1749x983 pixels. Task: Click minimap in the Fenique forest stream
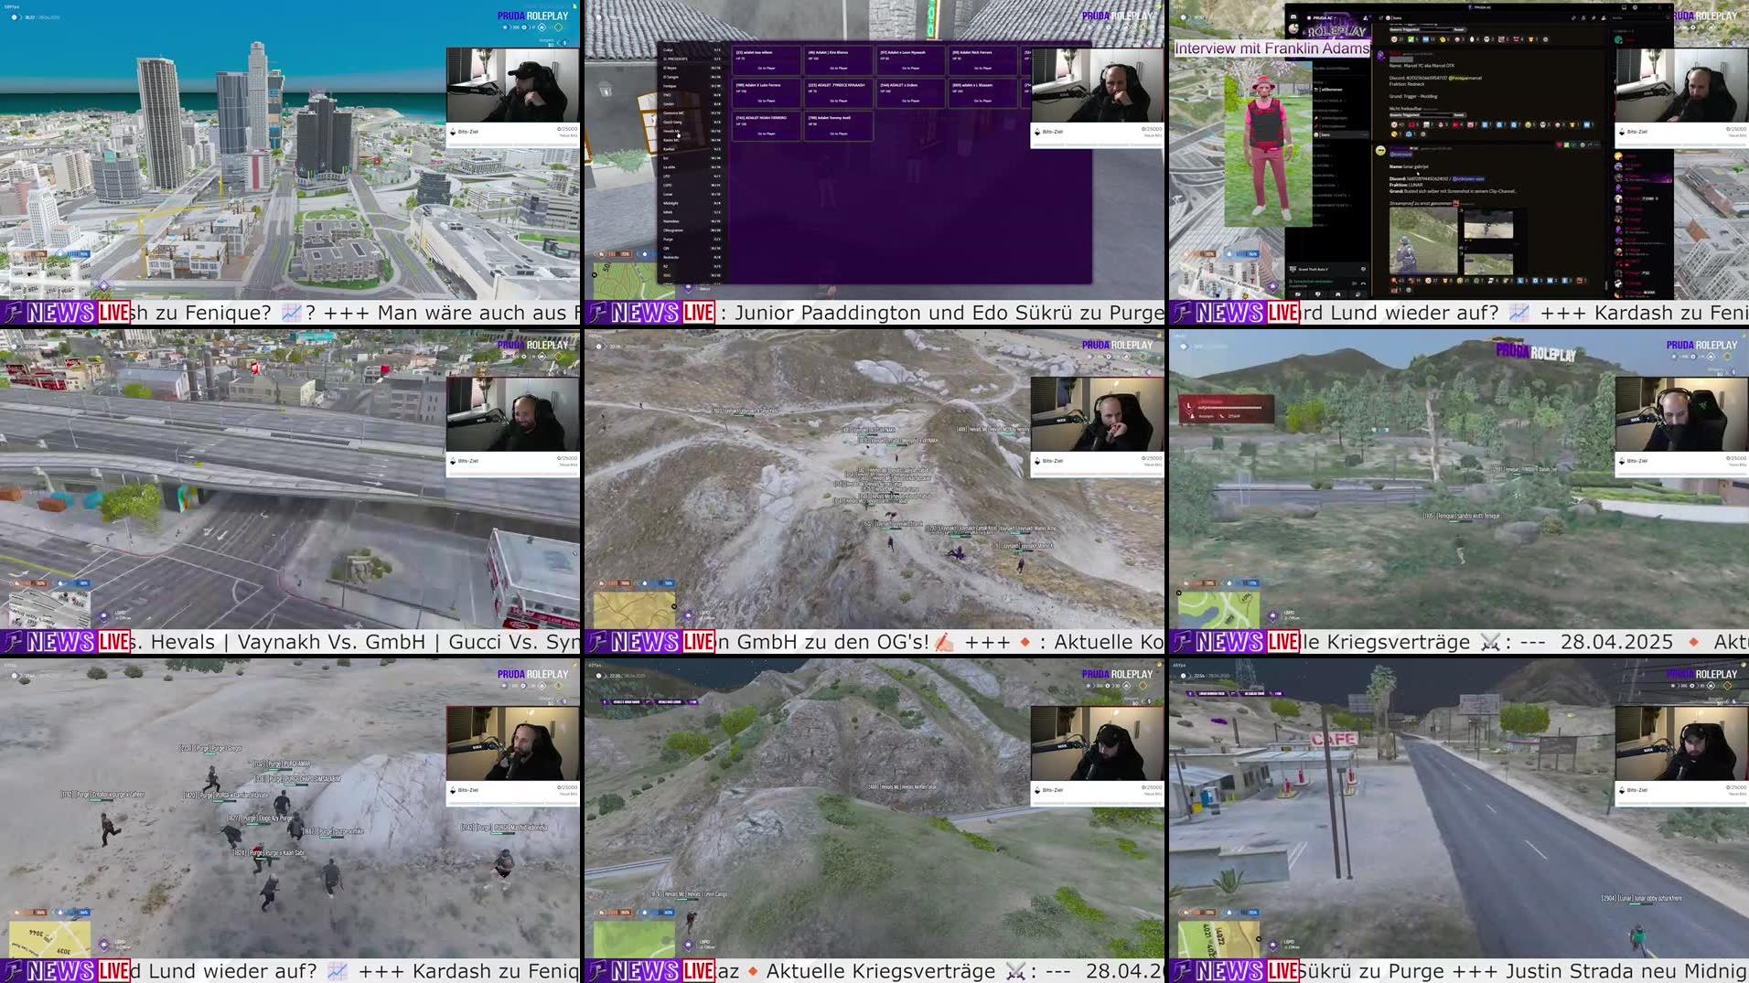pyautogui.click(x=1218, y=609)
